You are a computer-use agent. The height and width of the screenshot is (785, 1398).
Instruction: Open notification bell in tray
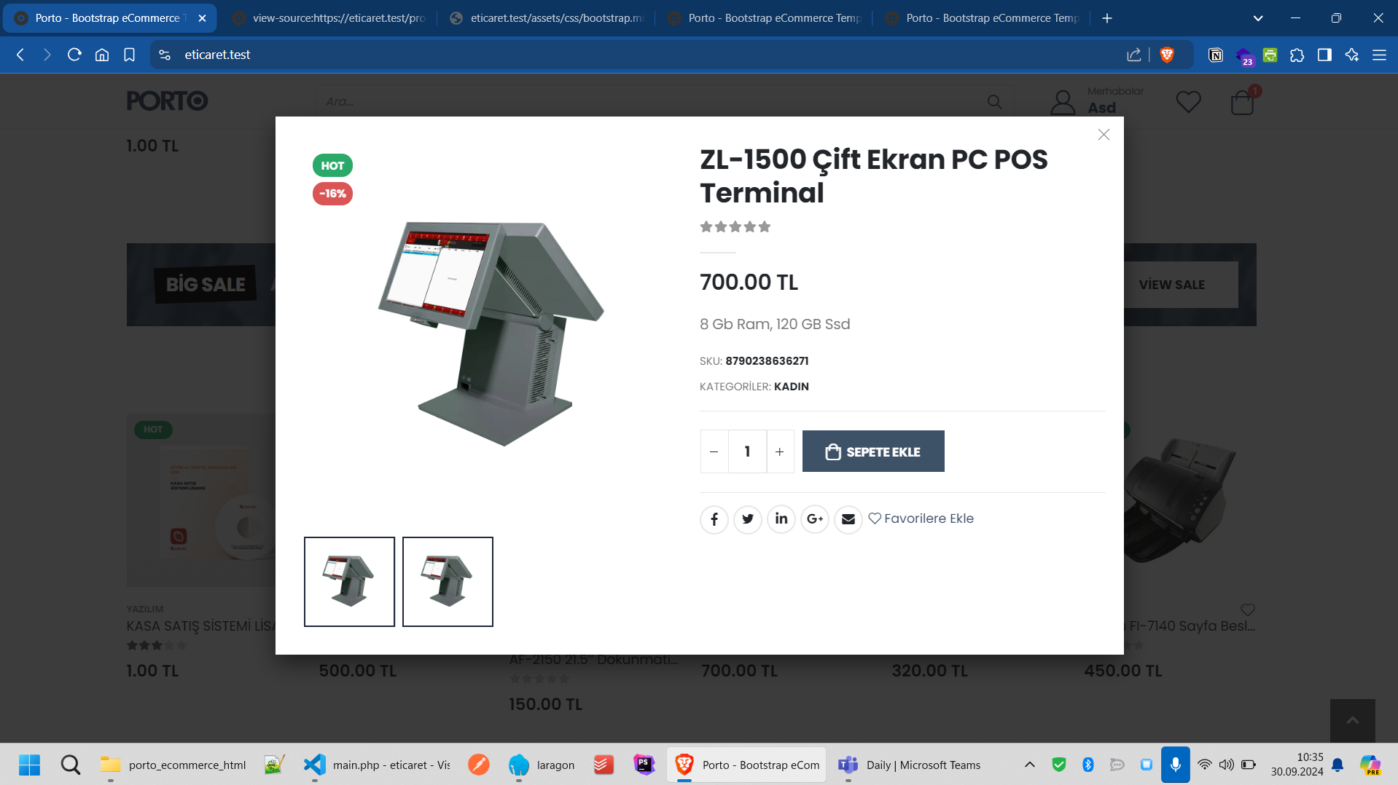click(x=1338, y=765)
